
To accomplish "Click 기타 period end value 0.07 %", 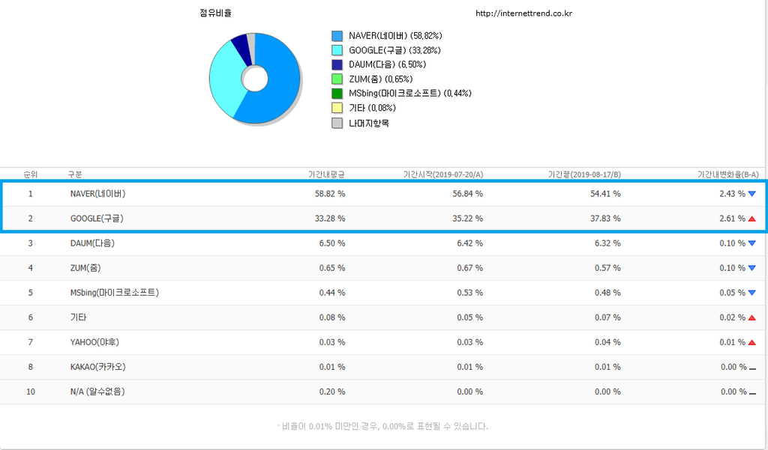I will click(607, 317).
